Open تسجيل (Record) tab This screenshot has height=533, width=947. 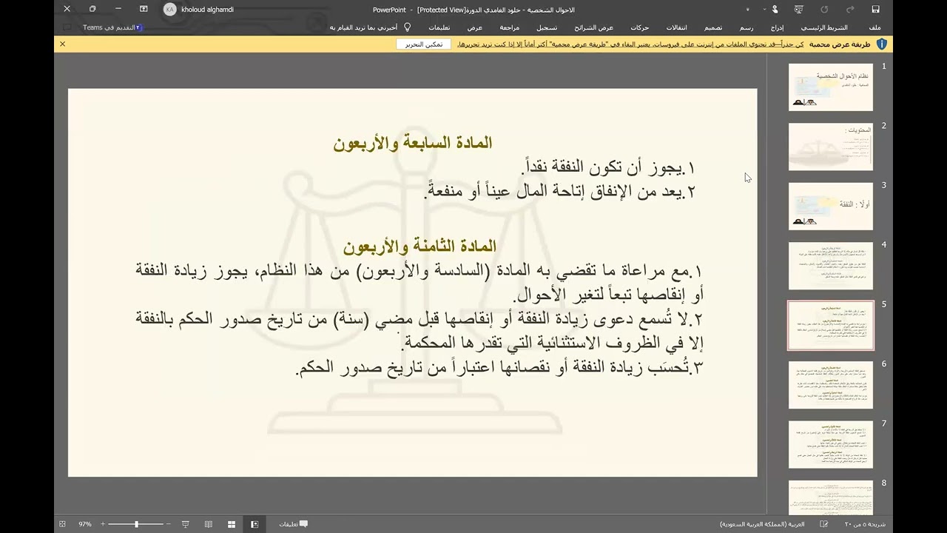[x=547, y=27]
